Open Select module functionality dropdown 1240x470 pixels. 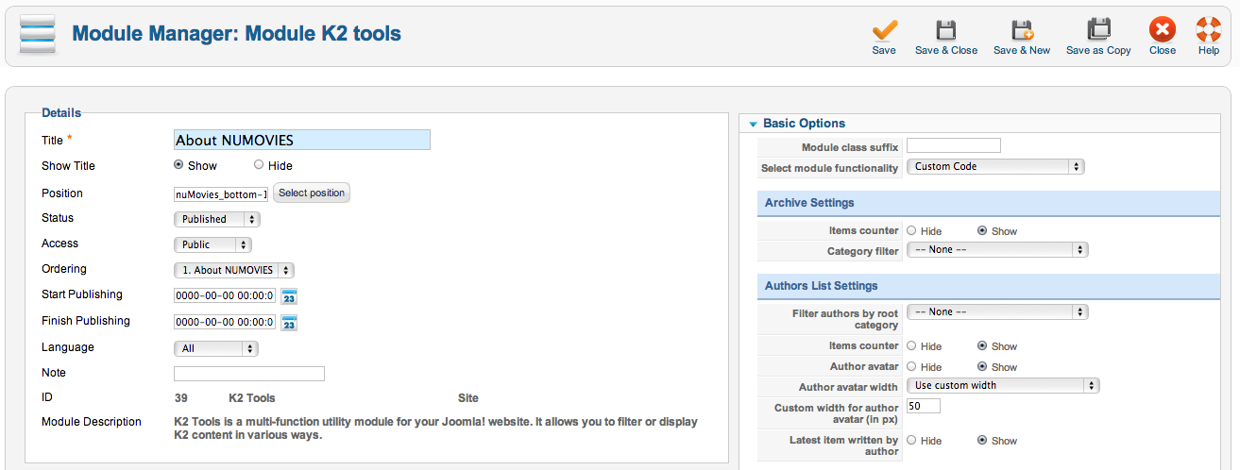pos(995,166)
